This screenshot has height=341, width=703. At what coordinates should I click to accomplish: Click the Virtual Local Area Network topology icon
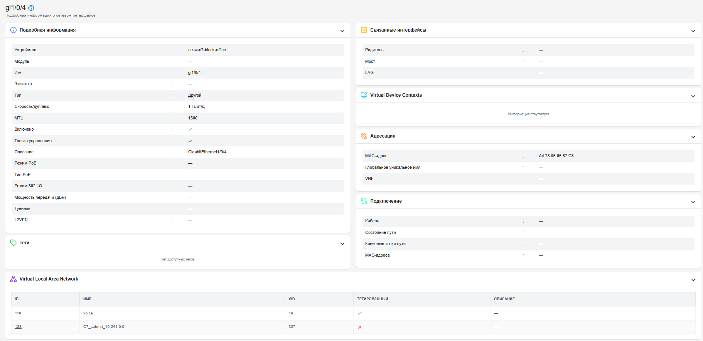point(13,279)
